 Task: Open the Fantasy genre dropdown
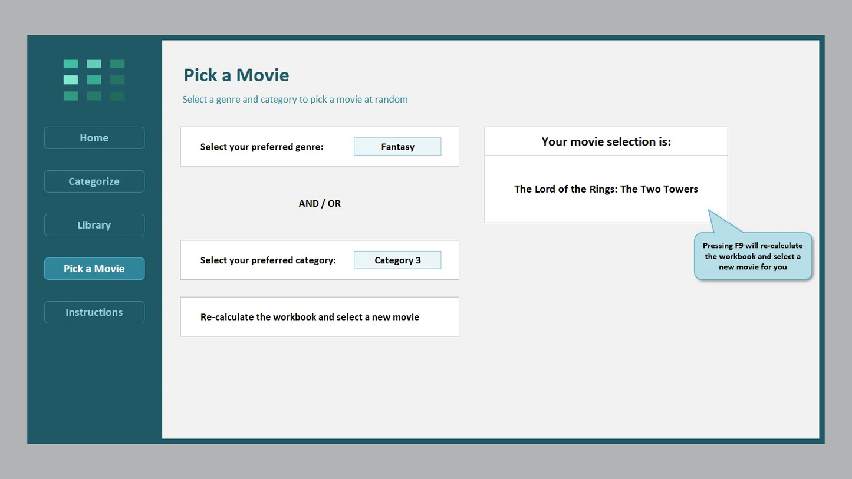(x=397, y=147)
